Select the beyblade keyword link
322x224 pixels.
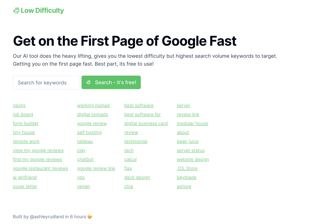click(187, 177)
